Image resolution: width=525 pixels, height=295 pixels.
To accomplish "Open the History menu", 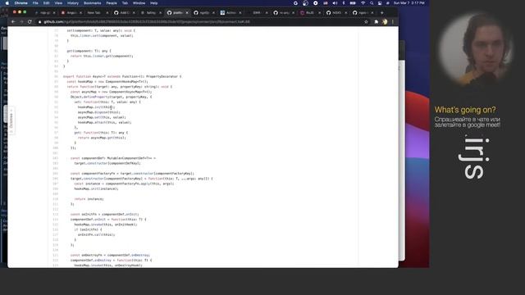I will click(x=73, y=3).
